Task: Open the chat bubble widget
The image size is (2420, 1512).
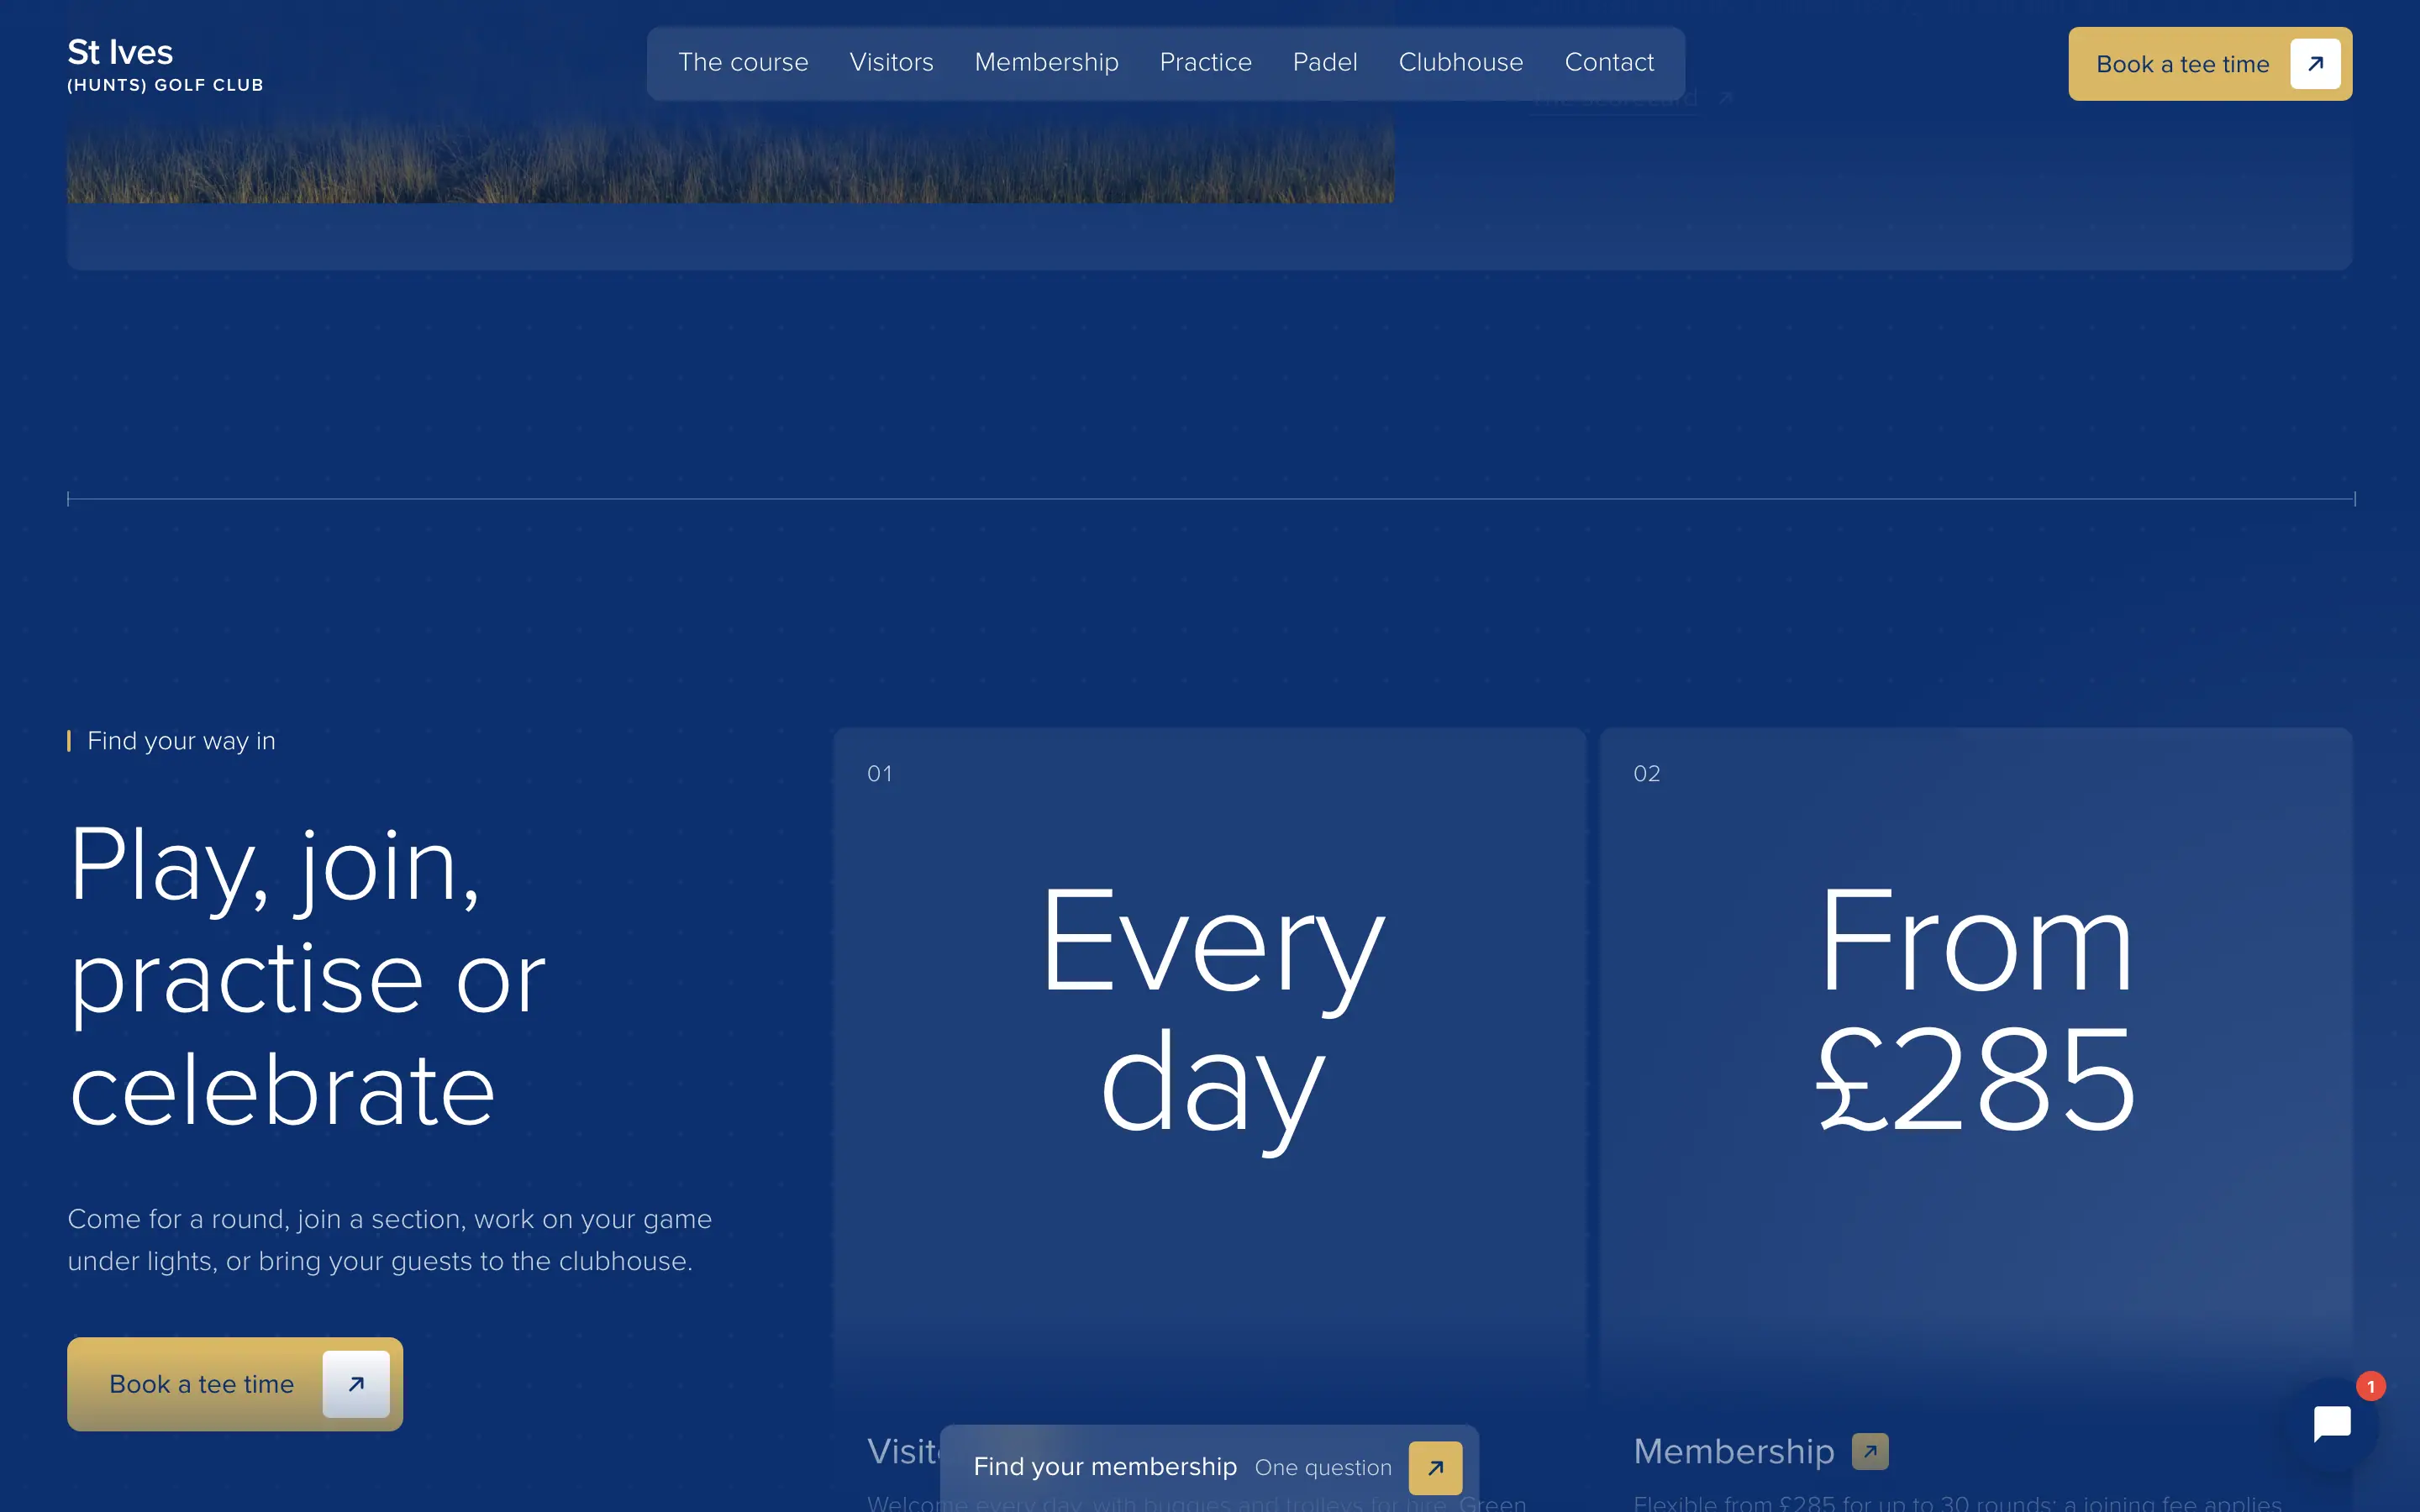Action: tap(2332, 1423)
